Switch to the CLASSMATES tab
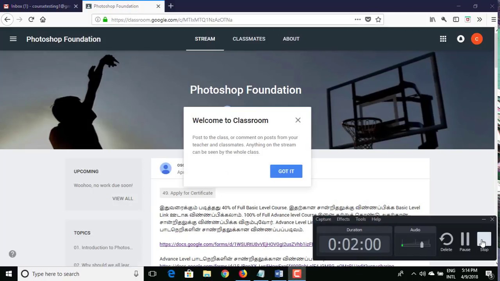This screenshot has width=500, height=281. point(249,39)
